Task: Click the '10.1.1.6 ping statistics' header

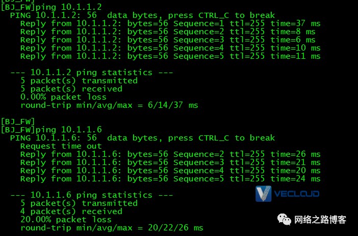Action: pos(92,195)
